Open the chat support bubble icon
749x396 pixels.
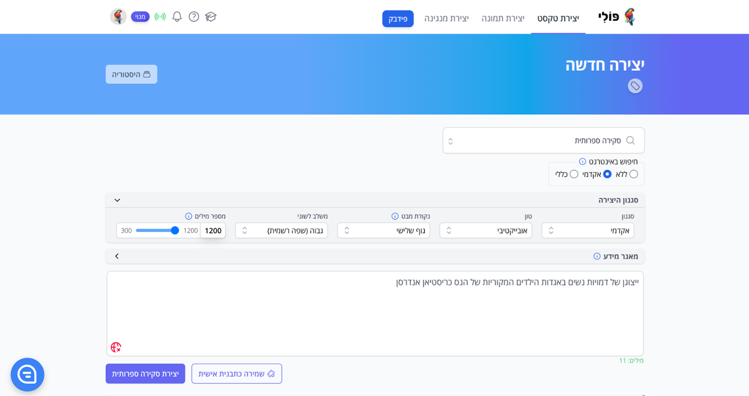[x=27, y=374]
